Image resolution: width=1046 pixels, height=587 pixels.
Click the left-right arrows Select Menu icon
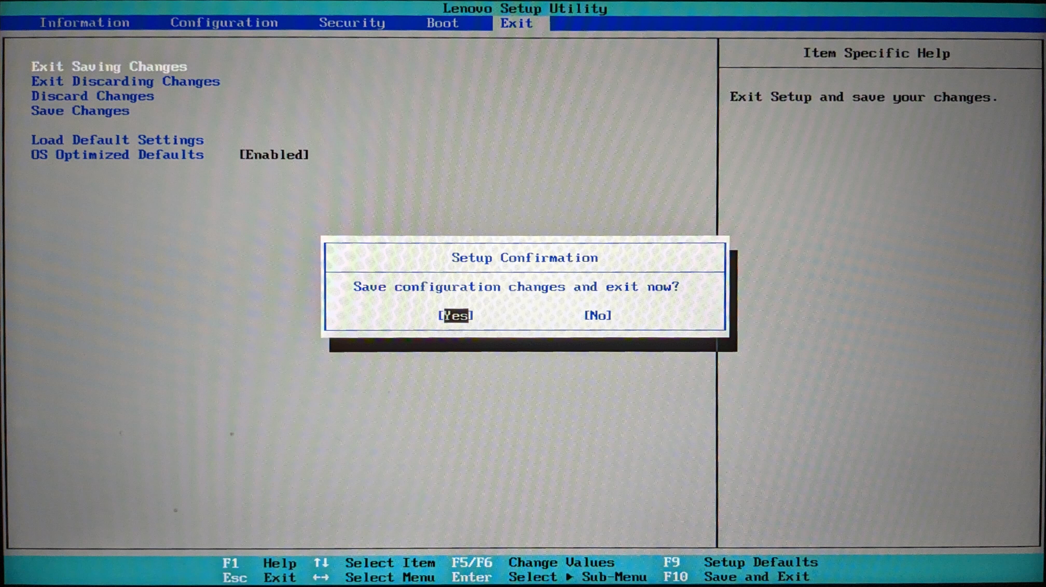tap(321, 577)
